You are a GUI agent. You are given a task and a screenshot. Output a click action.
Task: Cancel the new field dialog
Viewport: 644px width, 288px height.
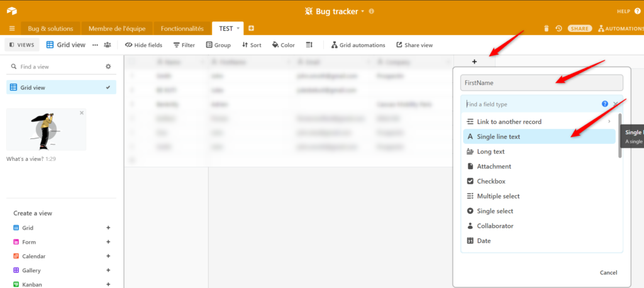point(608,272)
